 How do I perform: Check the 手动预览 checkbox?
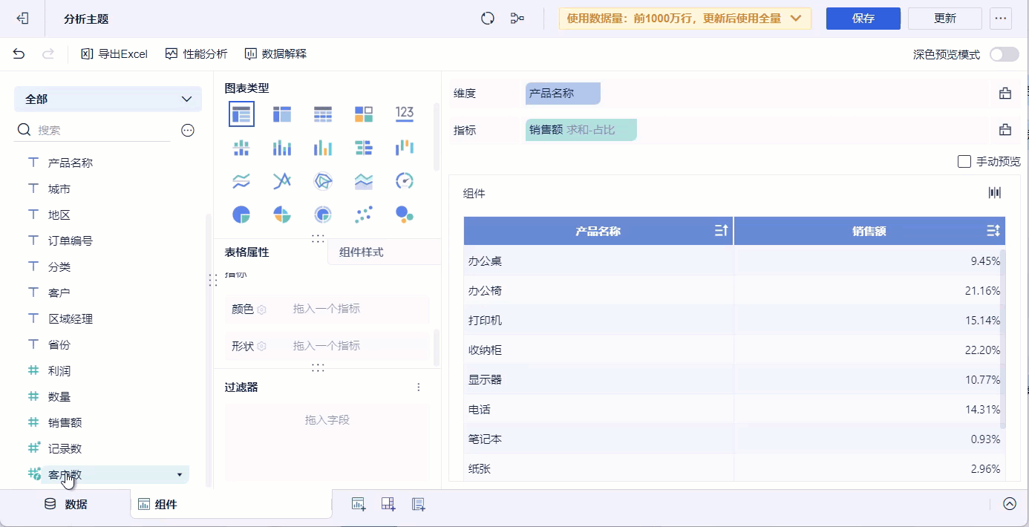(x=964, y=162)
